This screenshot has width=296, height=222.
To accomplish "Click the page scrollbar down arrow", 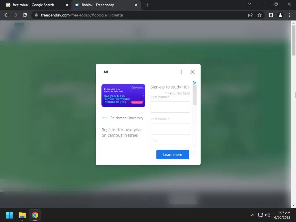I will (293, 206).
